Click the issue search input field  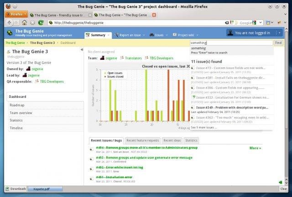click(231, 43)
